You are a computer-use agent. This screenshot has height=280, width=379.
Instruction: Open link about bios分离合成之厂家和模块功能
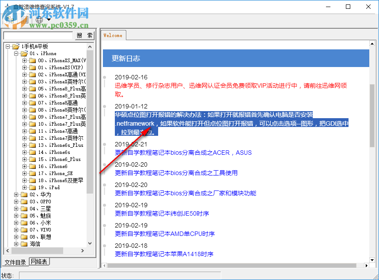tap(186, 193)
